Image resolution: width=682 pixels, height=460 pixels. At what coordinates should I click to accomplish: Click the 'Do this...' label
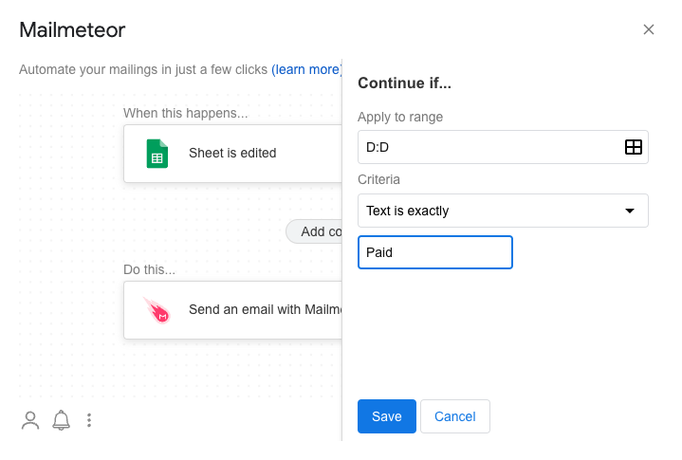point(149,269)
